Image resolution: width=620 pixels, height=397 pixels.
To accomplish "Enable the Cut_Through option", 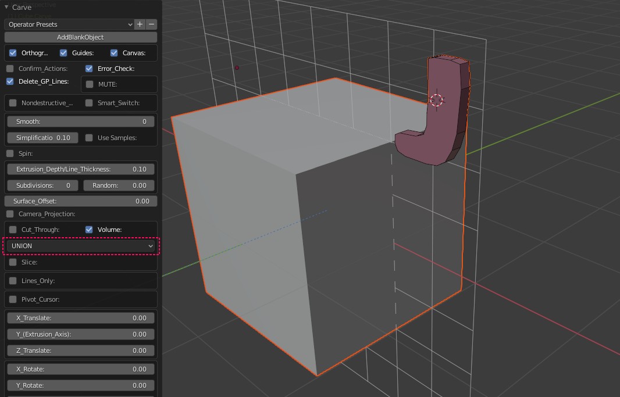I will 13,230.
